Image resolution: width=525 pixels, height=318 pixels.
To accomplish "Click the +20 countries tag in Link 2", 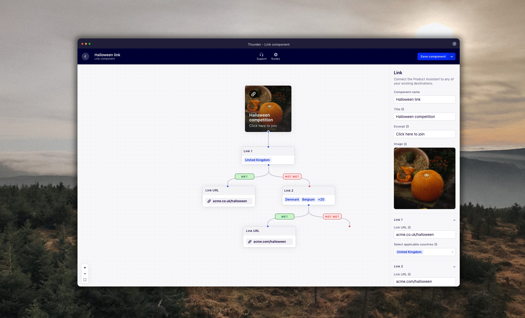I will [321, 200].
